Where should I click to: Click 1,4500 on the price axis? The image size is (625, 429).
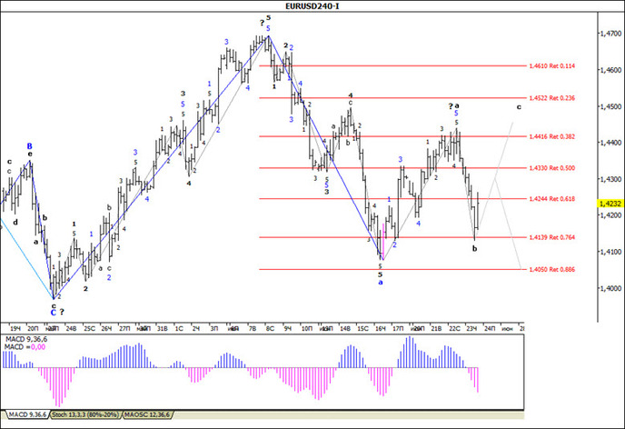pos(610,106)
